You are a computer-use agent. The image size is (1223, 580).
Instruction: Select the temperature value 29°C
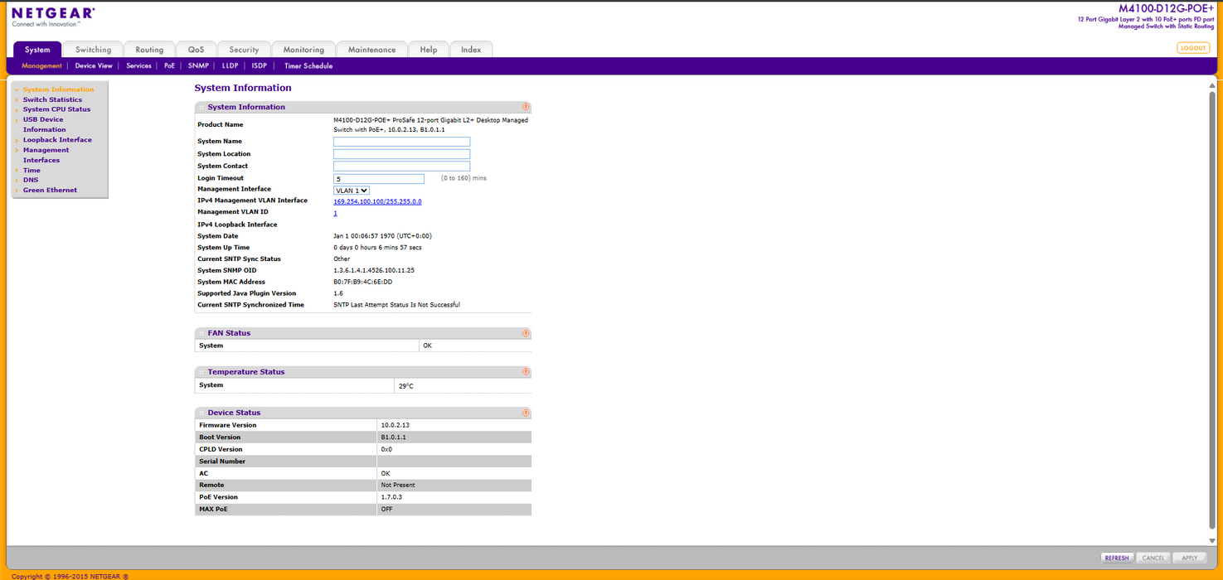click(406, 386)
